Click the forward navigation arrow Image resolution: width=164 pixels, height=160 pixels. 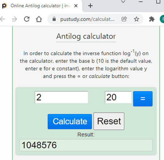15,19
